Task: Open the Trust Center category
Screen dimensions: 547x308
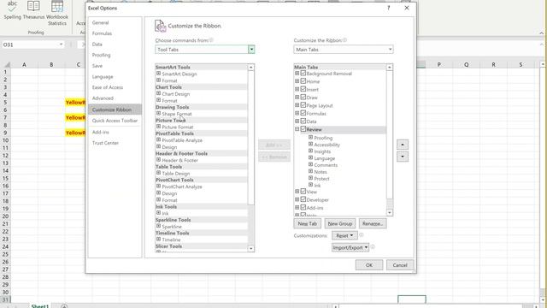Action: (x=105, y=143)
